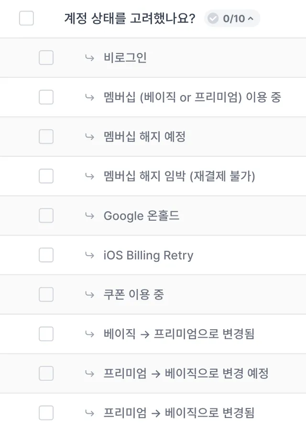Click the subtask arrow before '쿠폰 이용 중'
306x429 pixels.
(x=89, y=294)
